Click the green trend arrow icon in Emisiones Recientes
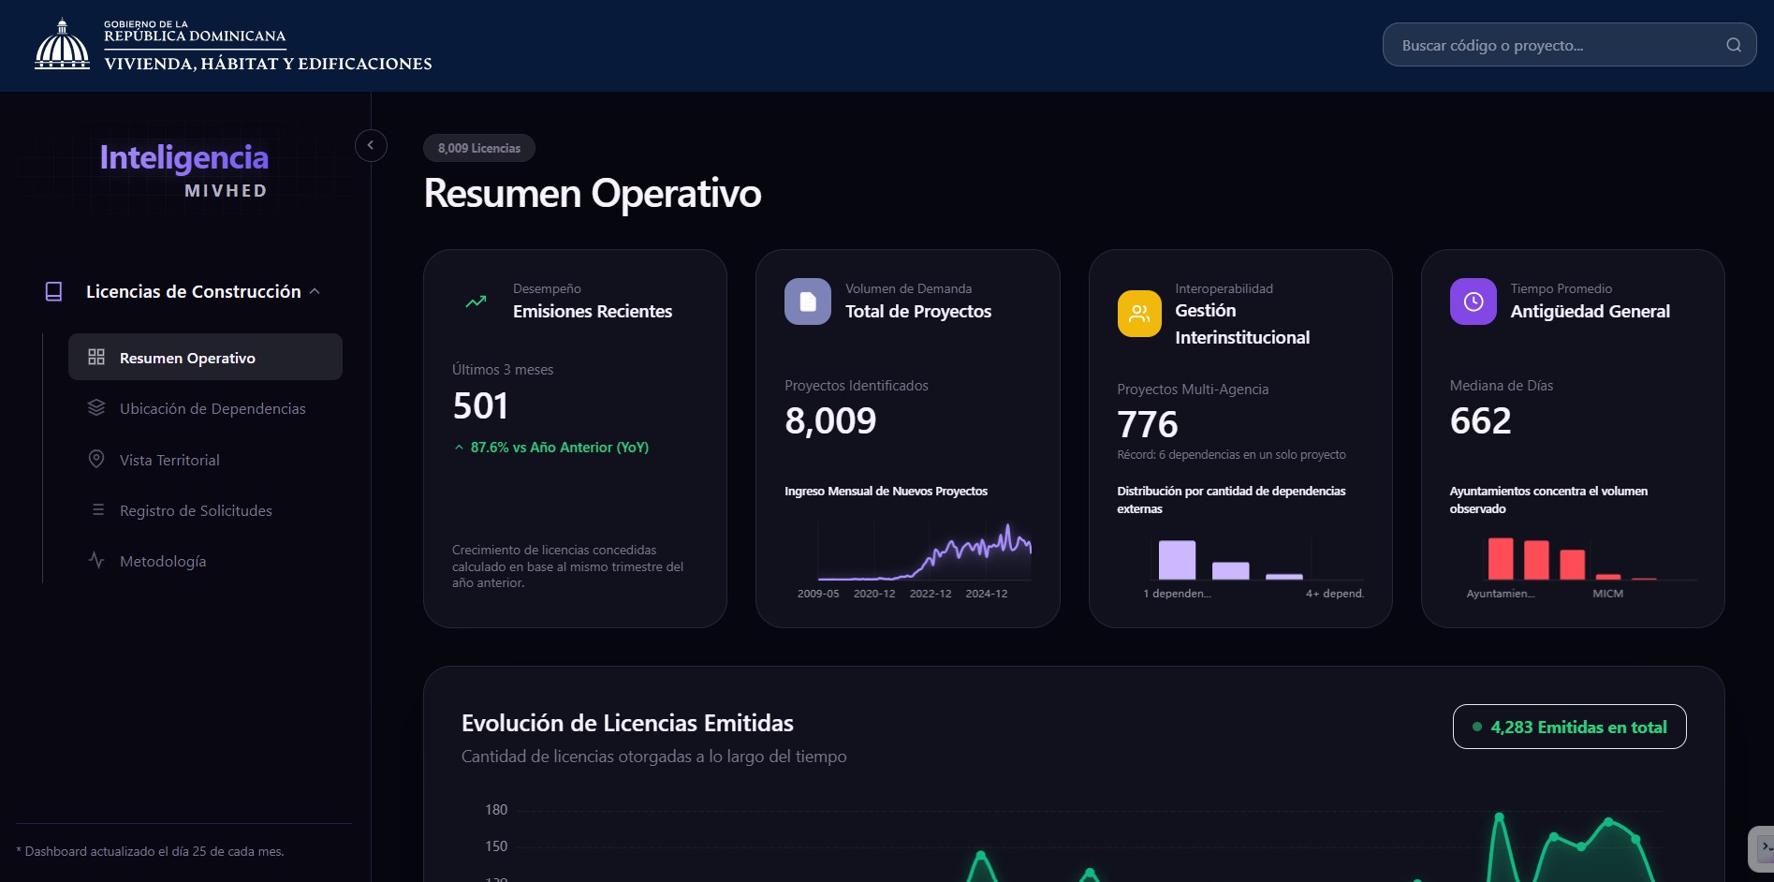Viewport: 1774px width, 882px height. (476, 301)
